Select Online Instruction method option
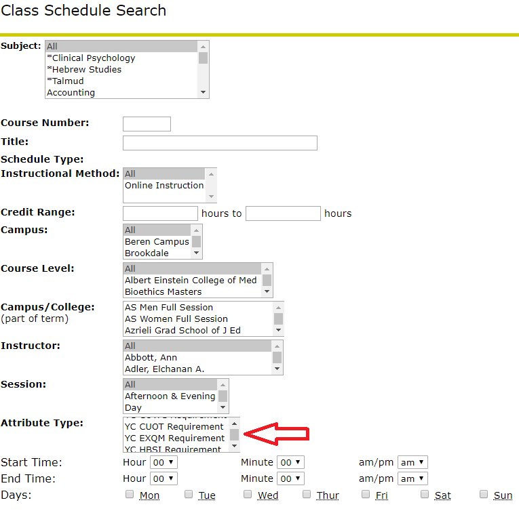Viewport: 519px width, 513px height. tap(164, 186)
